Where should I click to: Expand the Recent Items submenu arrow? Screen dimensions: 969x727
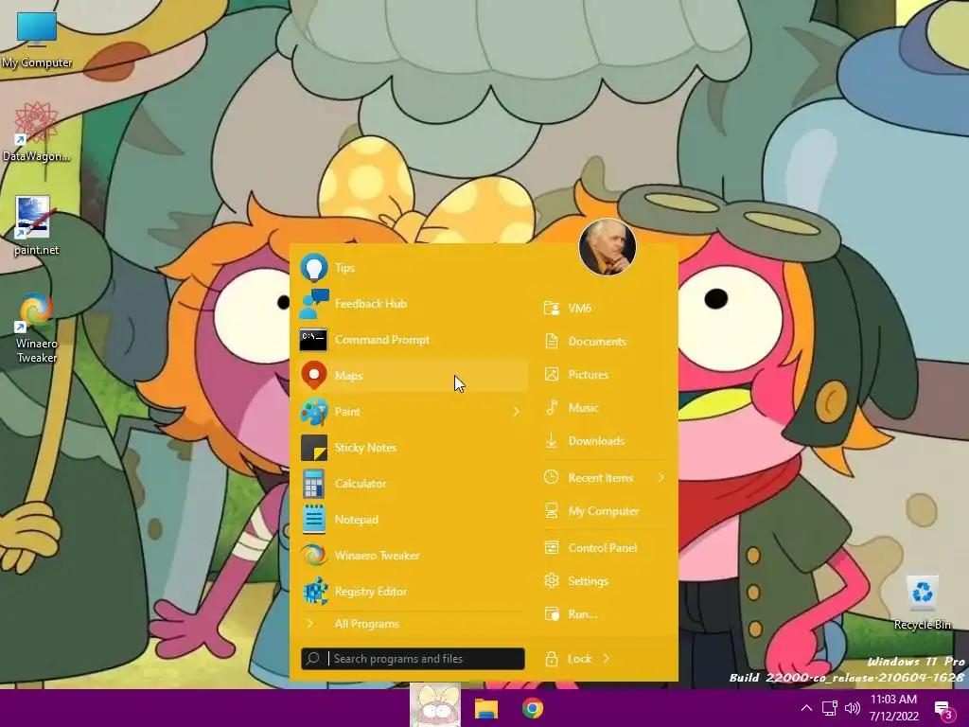point(661,477)
